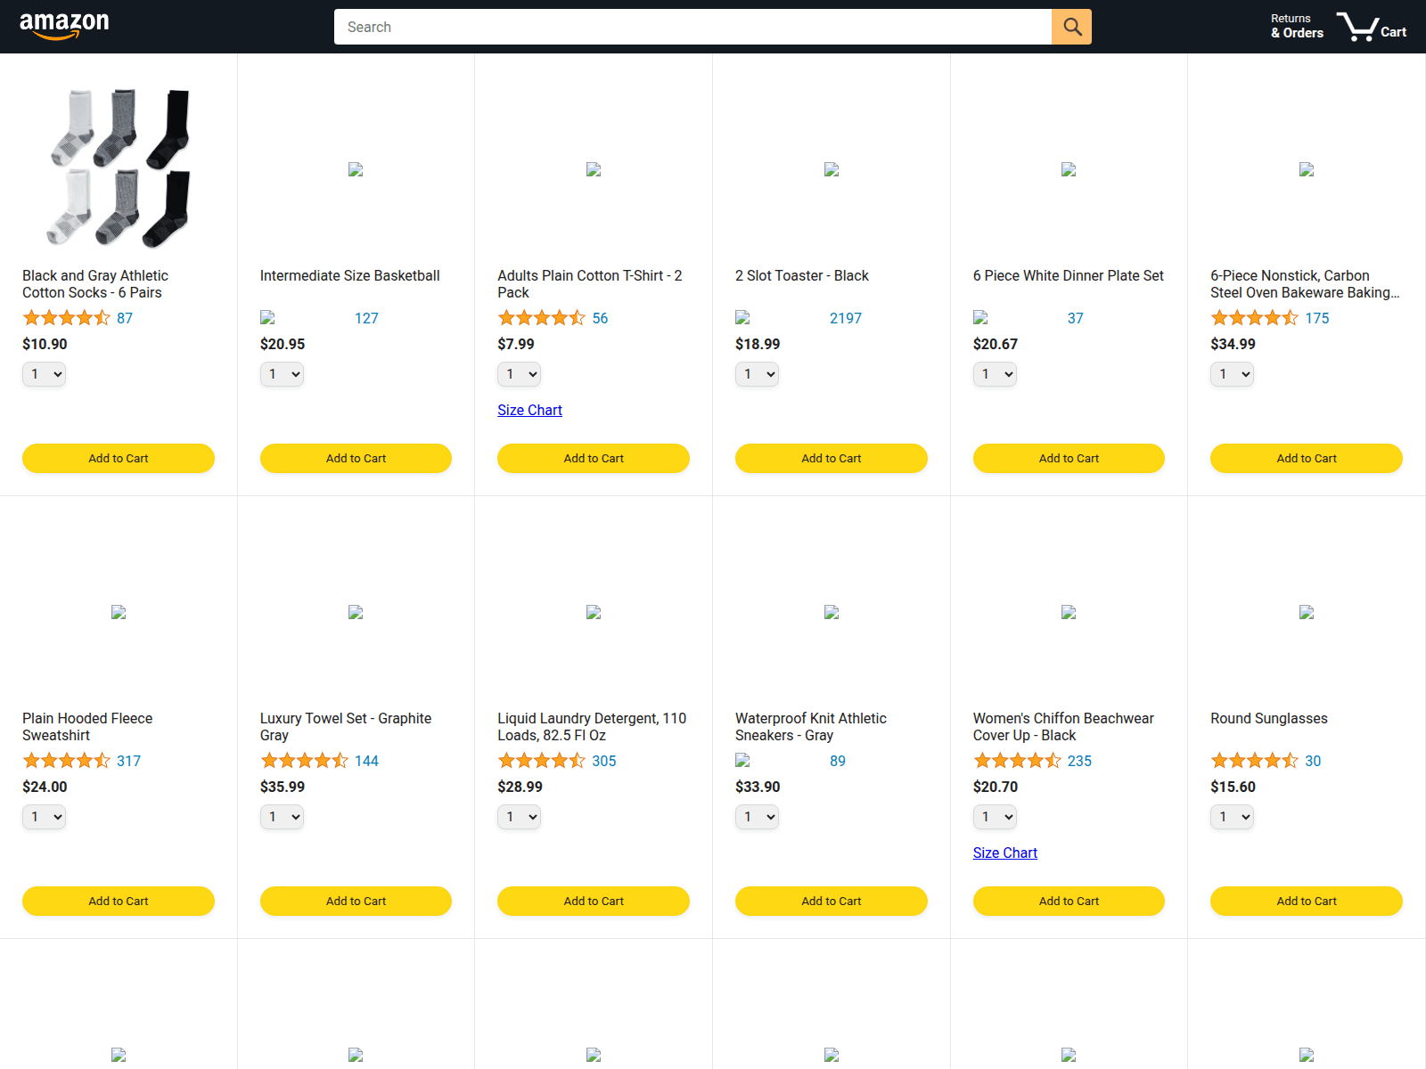This screenshot has height=1069, width=1426.
Task: Open the Round Sunglasses product image
Action: click(1307, 612)
